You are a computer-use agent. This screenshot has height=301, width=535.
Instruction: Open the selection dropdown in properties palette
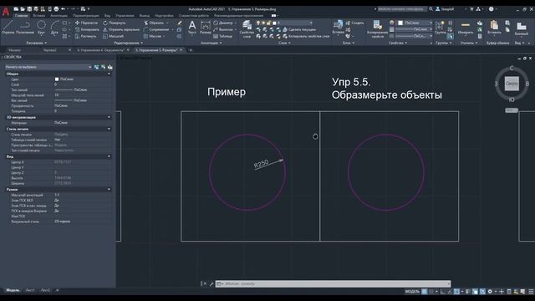point(48,67)
